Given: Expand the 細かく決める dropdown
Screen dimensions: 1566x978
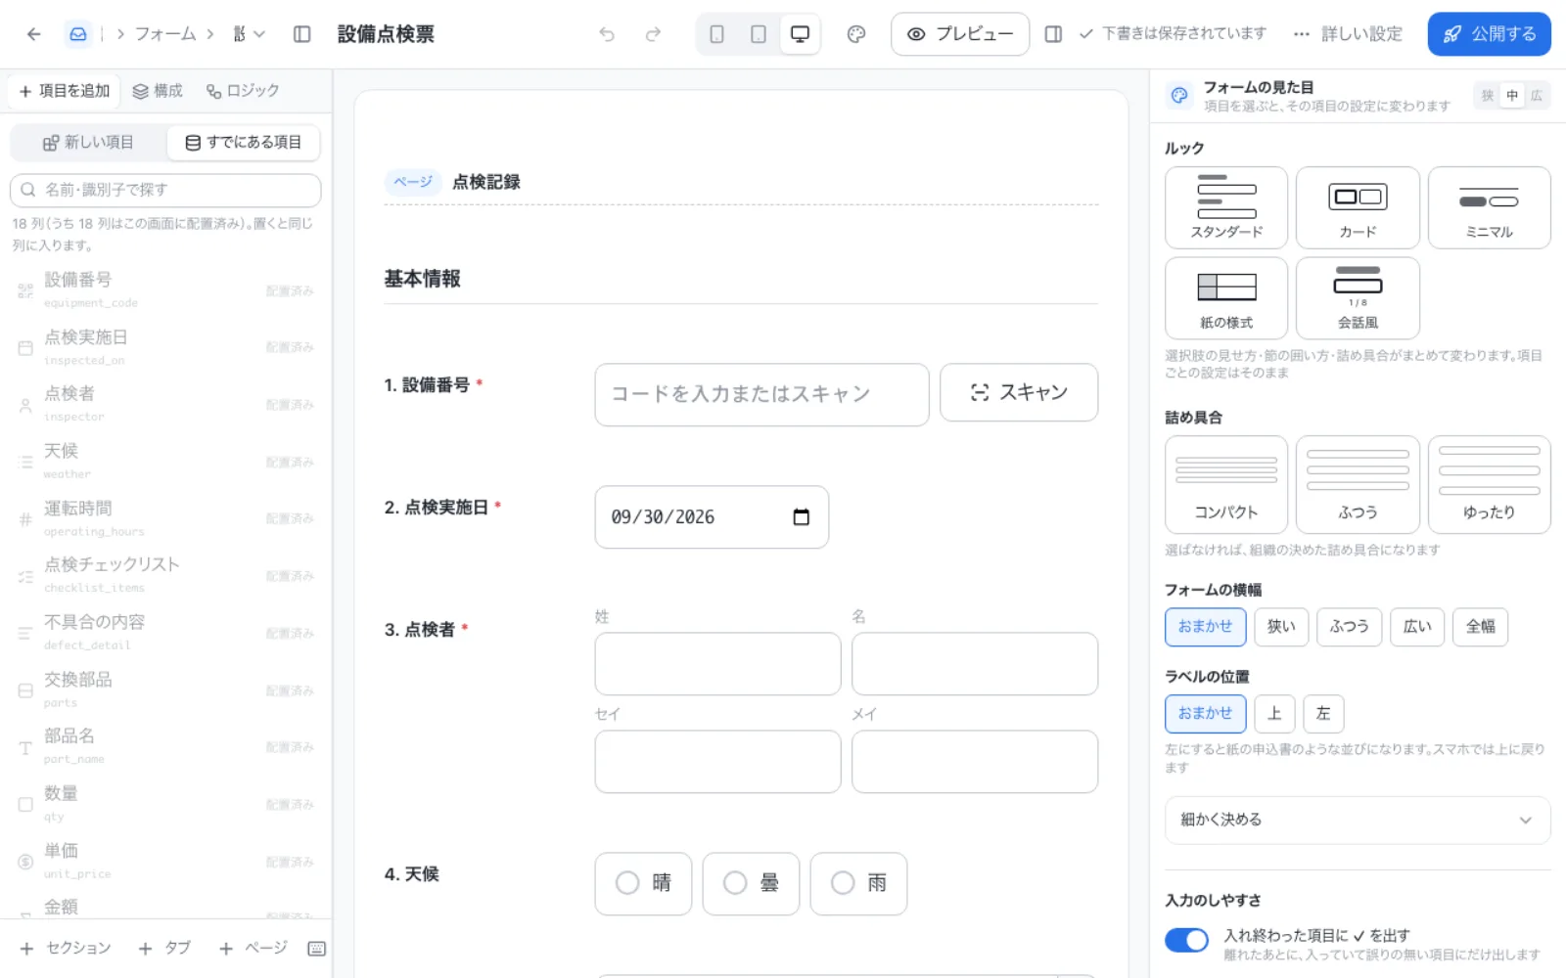Looking at the screenshot, I should pyautogui.click(x=1358, y=820).
